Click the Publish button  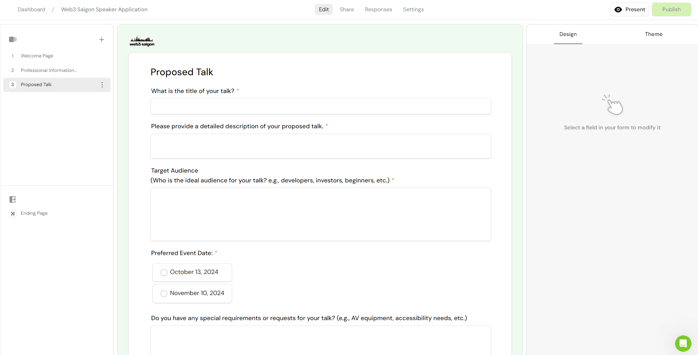coord(671,9)
